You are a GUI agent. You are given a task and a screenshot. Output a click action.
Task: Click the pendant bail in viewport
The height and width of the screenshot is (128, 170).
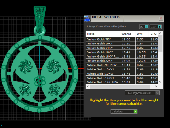tap(40, 20)
